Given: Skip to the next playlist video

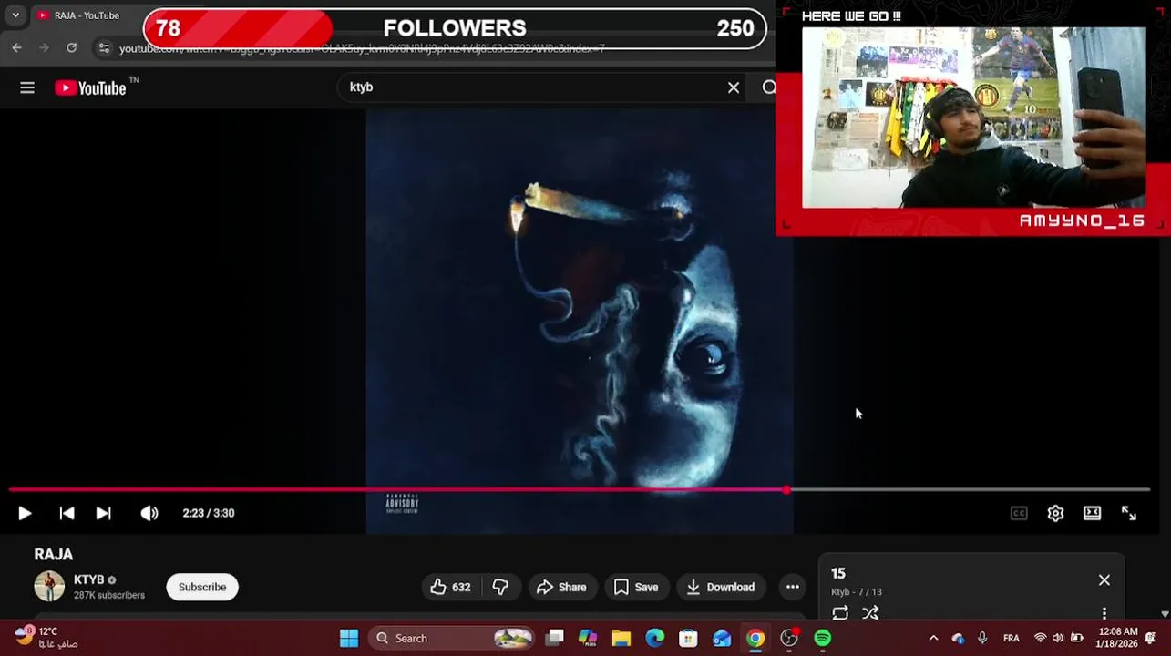Looking at the screenshot, I should (104, 513).
